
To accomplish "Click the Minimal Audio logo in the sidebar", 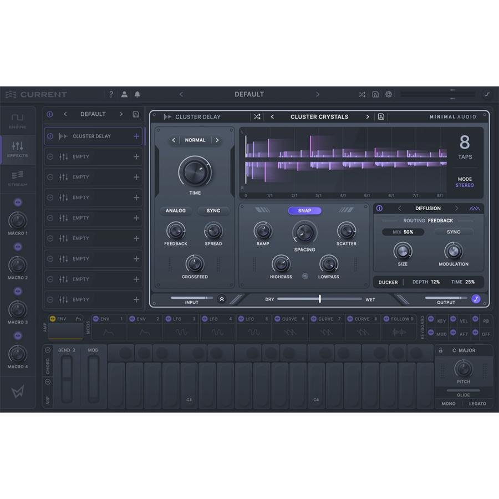I will click(x=18, y=392).
